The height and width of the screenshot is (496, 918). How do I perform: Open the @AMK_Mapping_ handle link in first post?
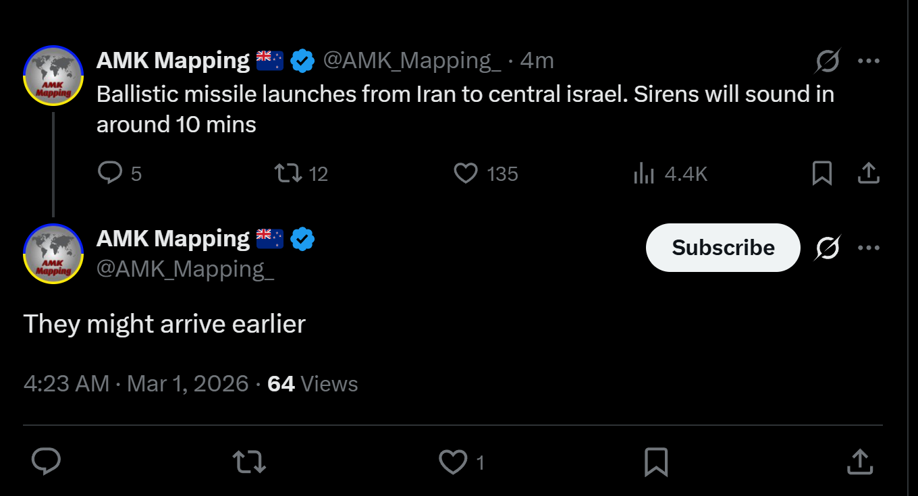coord(412,61)
